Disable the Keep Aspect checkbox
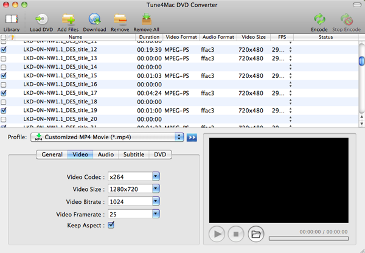This screenshot has height=253, width=365. 111,225
